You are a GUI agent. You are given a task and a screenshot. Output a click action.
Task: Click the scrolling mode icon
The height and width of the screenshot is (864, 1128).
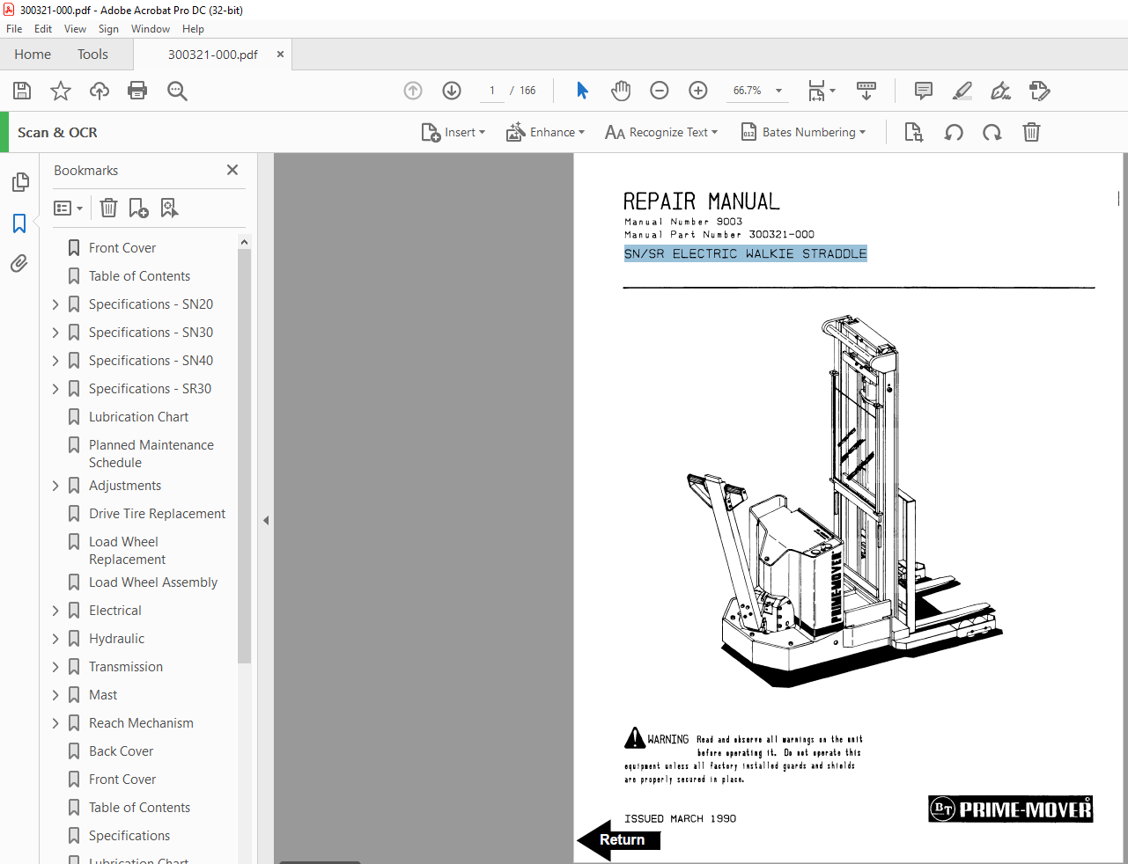(866, 91)
